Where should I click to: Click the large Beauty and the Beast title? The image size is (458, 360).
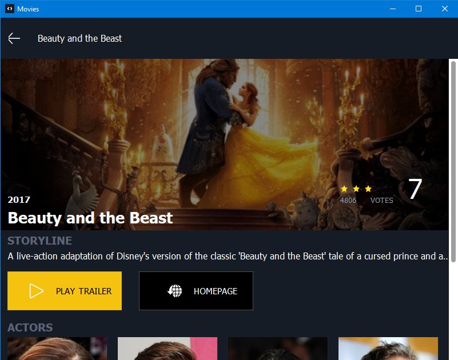point(90,218)
